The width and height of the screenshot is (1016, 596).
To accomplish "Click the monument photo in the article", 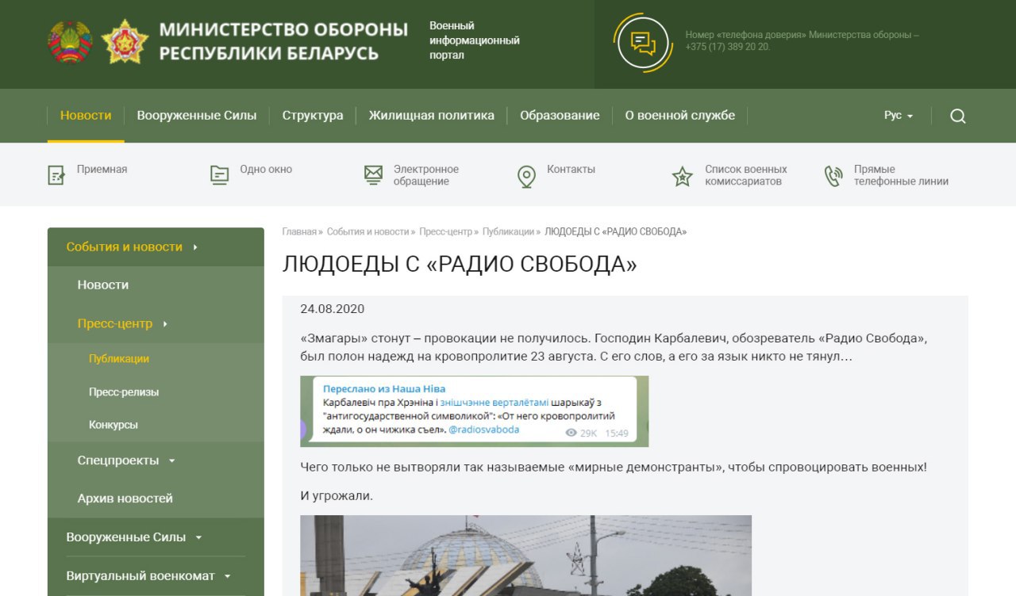I will (525, 556).
